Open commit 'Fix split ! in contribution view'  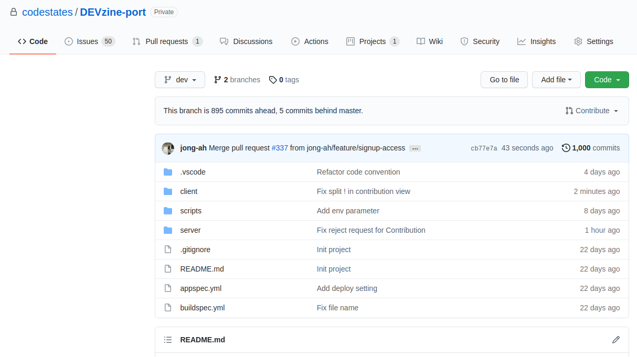point(364,191)
